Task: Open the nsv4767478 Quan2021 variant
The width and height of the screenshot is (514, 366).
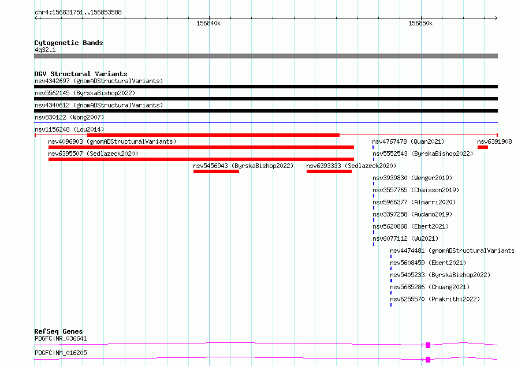Action: [408, 141]
